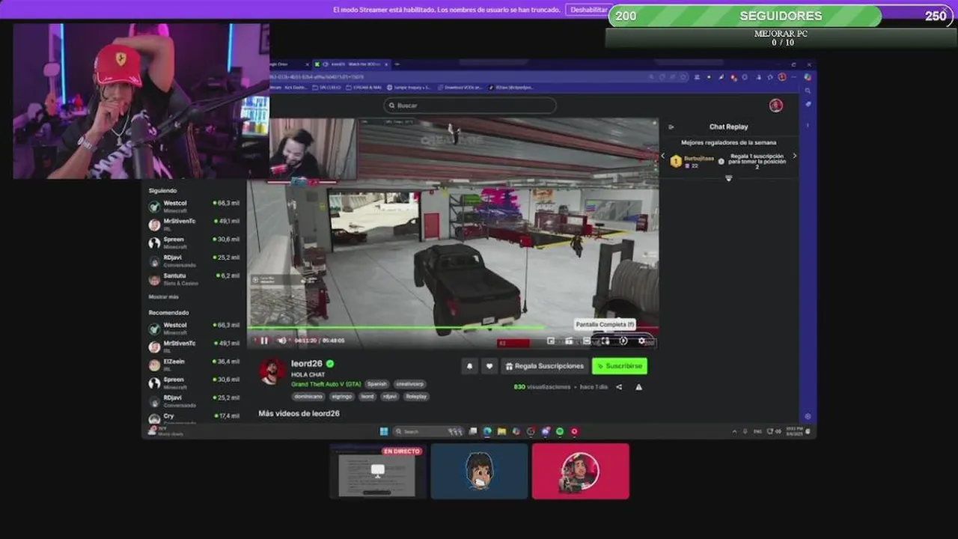Open Santutu in the Siguiendo list

194,278
